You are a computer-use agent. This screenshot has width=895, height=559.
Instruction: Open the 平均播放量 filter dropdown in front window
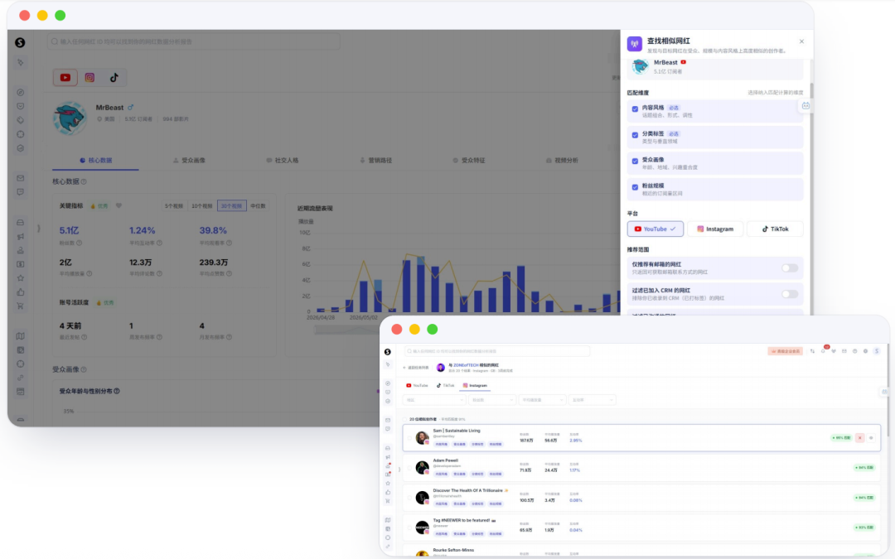542,400
